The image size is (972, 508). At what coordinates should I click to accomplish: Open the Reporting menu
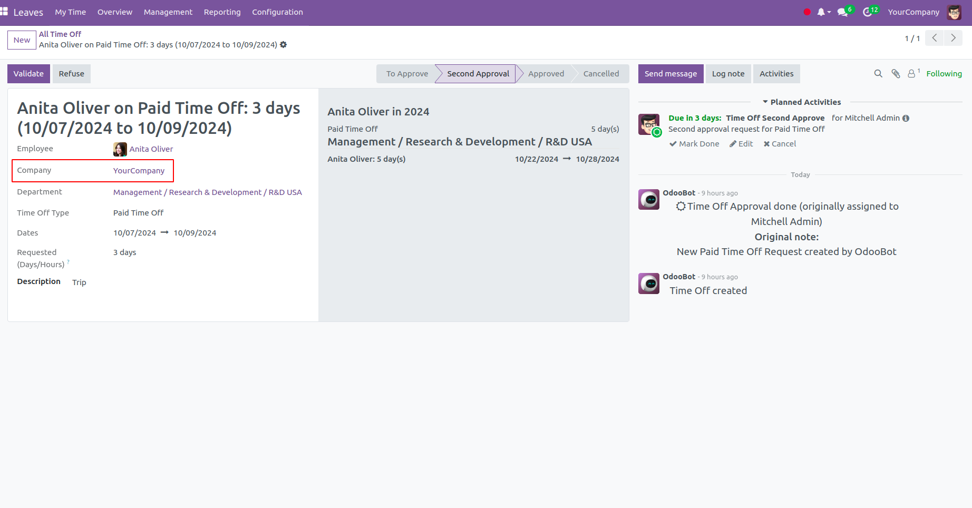[x=222, y=12]
